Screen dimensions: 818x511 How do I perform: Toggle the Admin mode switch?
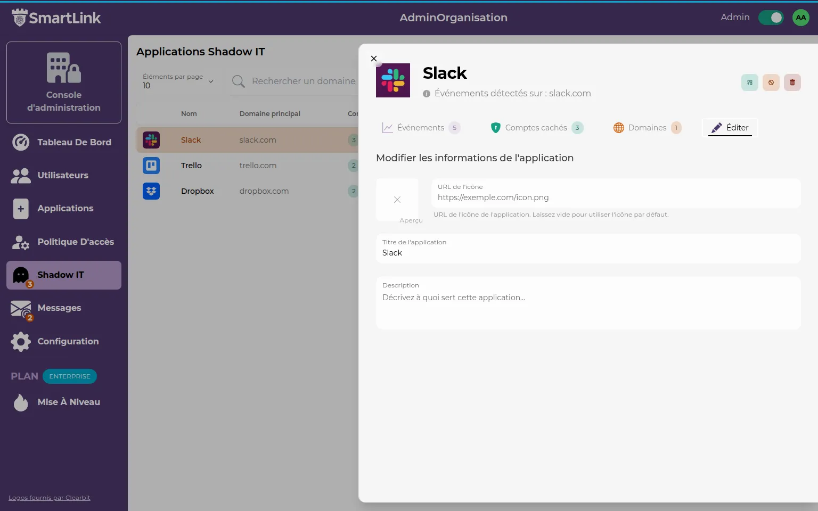(x=771, y=18)
